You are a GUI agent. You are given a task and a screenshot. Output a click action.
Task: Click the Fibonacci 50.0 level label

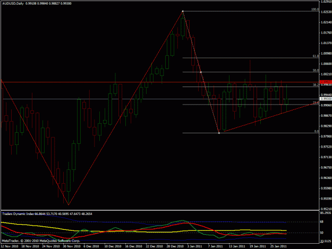316,70
